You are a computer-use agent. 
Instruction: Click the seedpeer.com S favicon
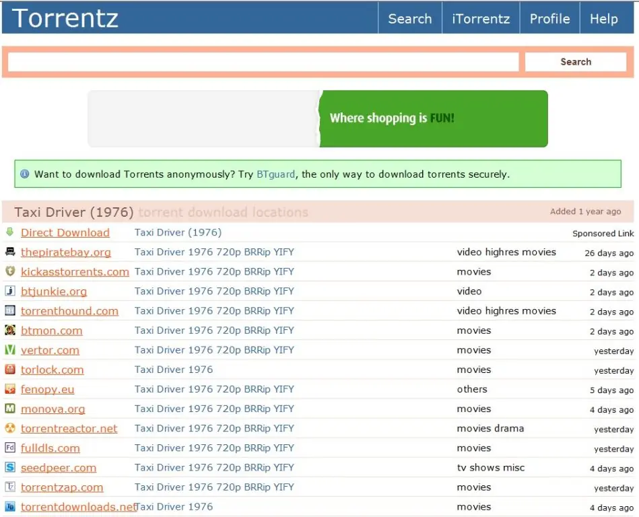coord(10,467)
